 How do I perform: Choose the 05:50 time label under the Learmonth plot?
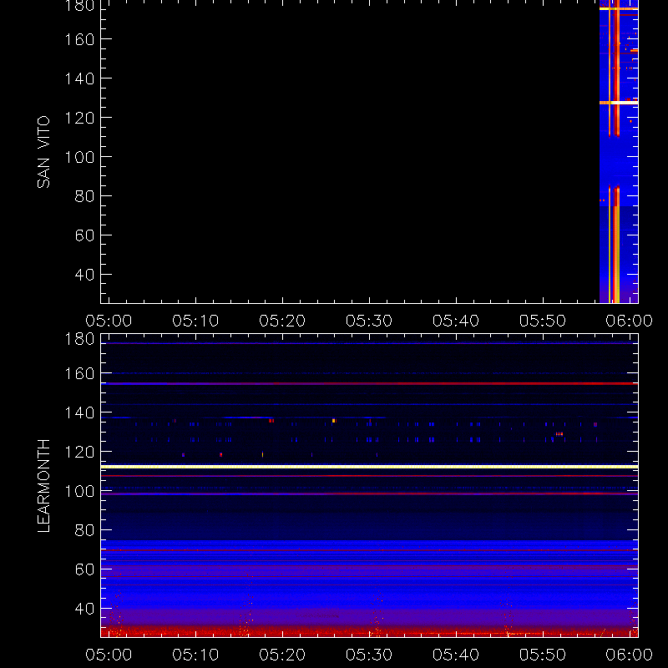coord(542,655)
